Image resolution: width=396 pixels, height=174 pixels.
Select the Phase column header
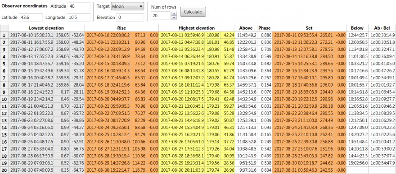[x=265, y=28]
